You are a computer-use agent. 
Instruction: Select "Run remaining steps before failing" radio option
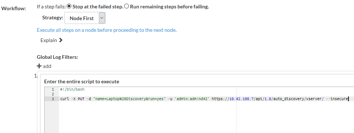[127, 7]
